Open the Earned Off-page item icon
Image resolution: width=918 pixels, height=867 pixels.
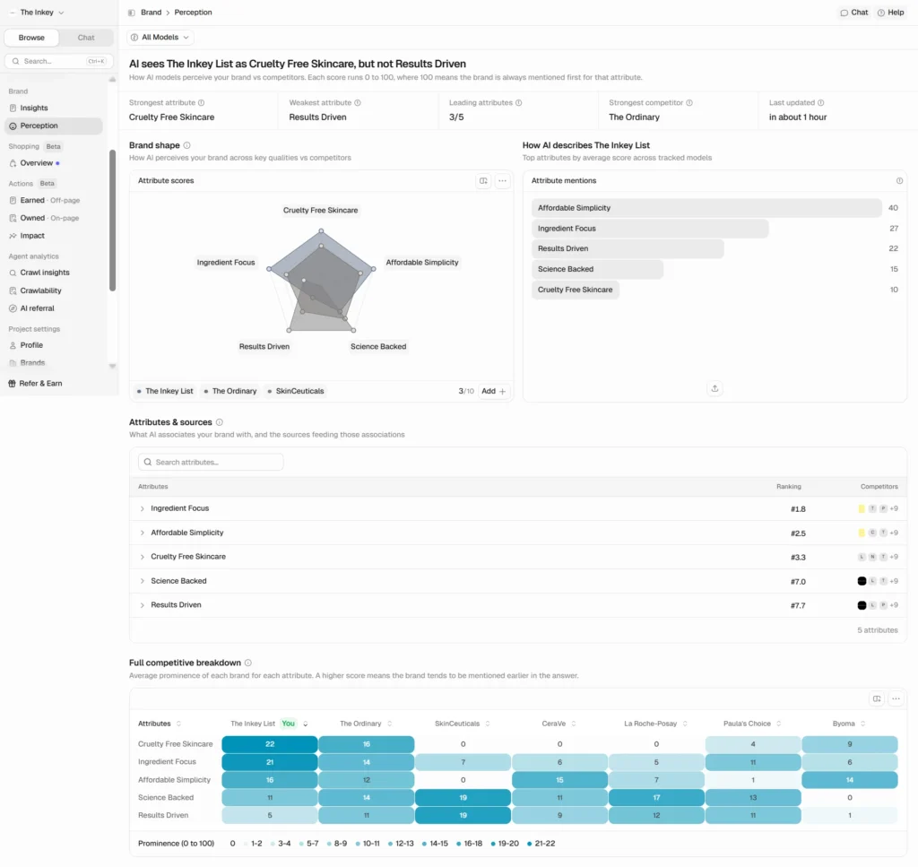13,200
